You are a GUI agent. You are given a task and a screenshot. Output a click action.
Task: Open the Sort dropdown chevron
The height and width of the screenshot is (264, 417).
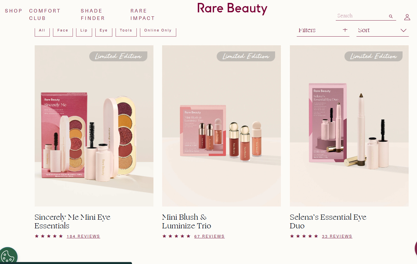pos(404,30)
